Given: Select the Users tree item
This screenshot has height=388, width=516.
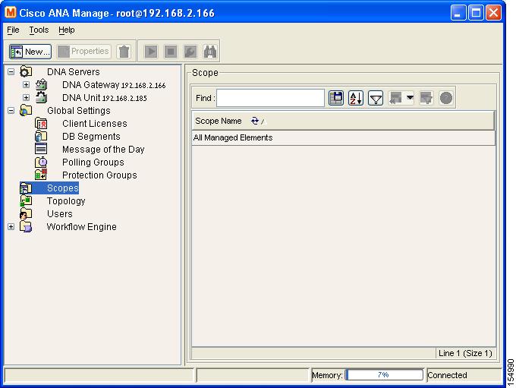Looking at the screenshot, I should point(59,214).
